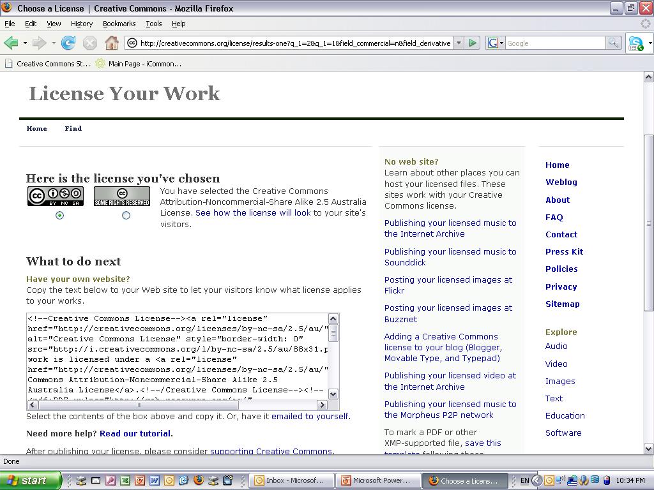Screen dimensions: 654x490
Task: Click the Access key quick launch icon
Action: (110, 480)
